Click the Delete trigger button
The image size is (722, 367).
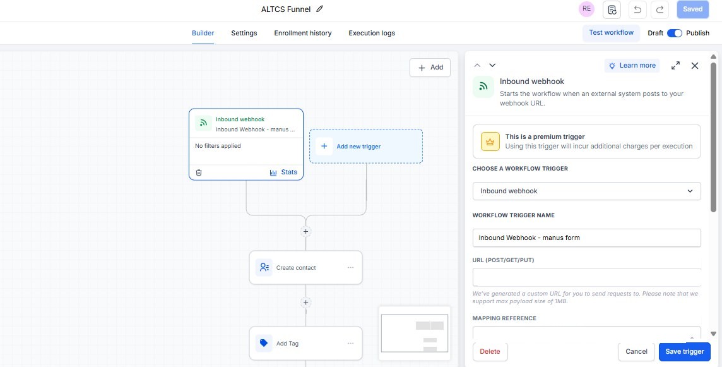(490, 351)
